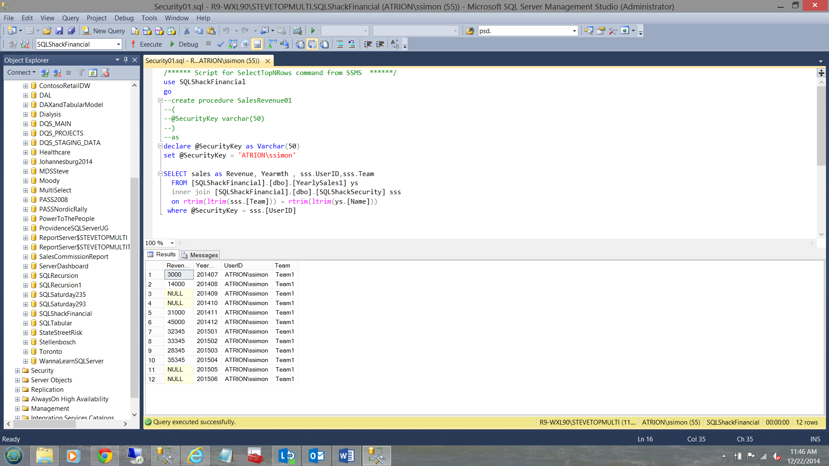The image size is (829, 466).
Task: Open the Query menu
Action: coord(70,18)
